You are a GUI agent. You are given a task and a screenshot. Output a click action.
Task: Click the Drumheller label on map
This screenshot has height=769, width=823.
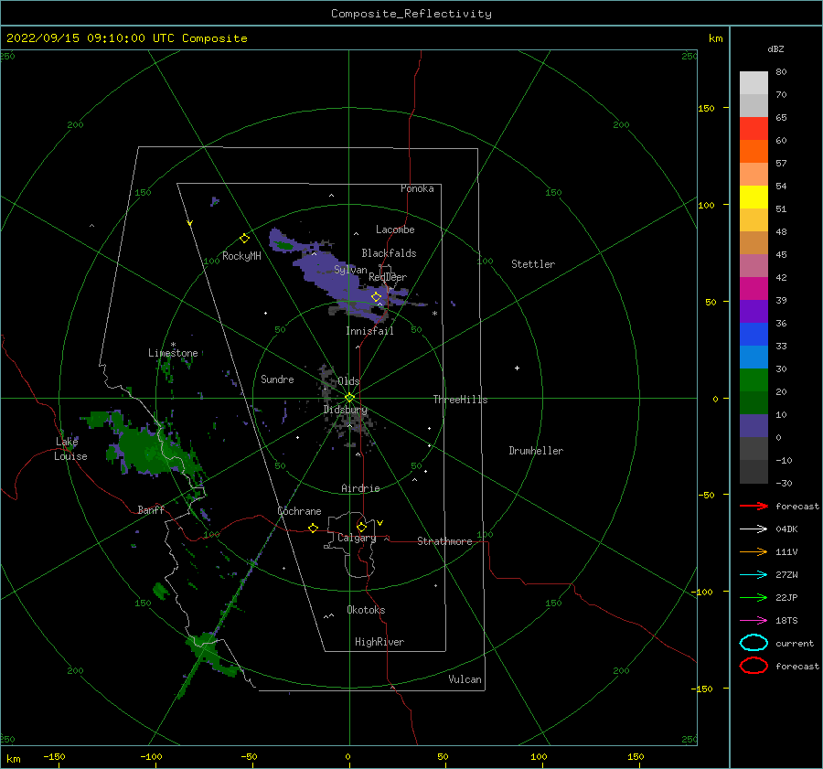tap(536, 451)
